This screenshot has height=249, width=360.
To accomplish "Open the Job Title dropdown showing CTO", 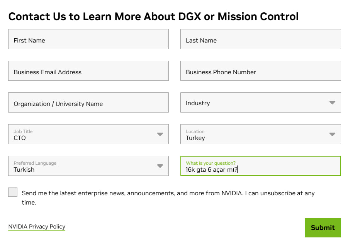I will click(x=88, y=134).
